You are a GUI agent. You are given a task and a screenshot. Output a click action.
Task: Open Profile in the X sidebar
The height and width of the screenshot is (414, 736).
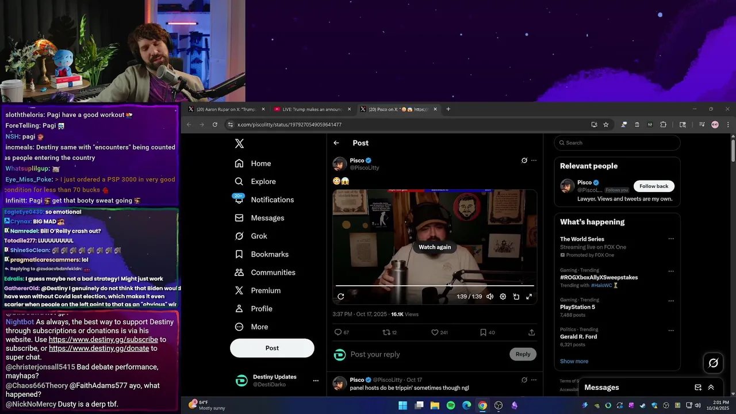(253, 309)
